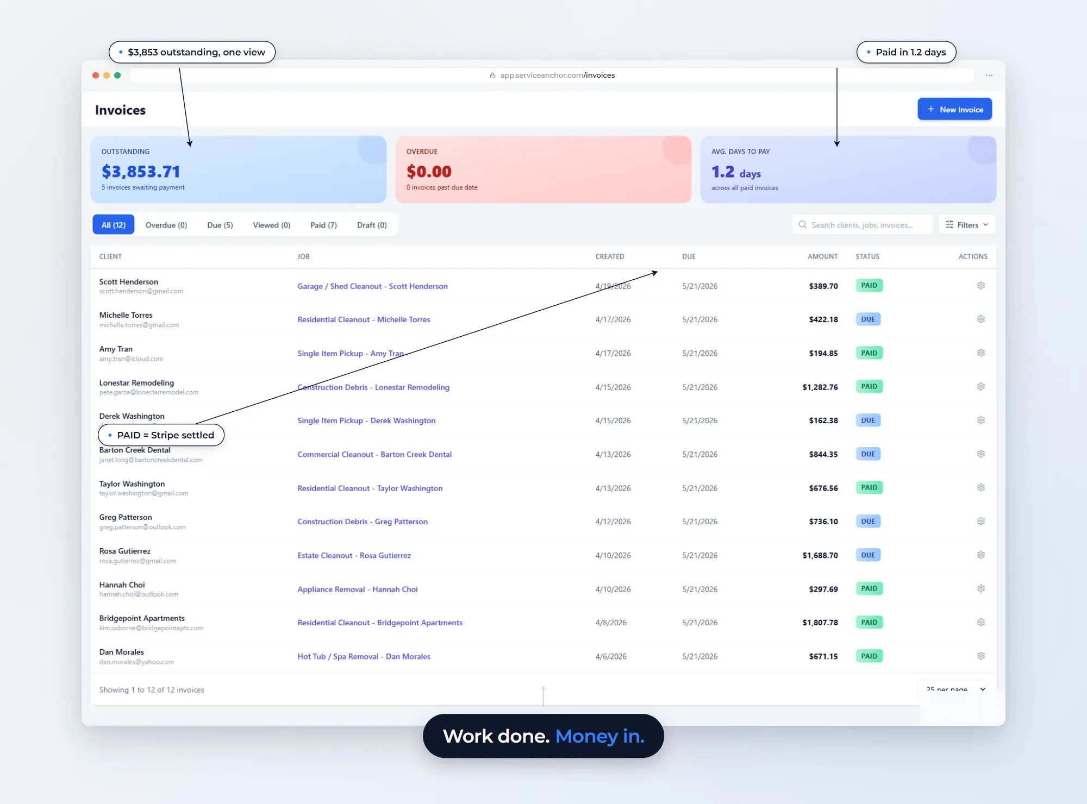Open Construction Debris - Greg Patterson job
1087x804 pixels.
click(363, 522)
